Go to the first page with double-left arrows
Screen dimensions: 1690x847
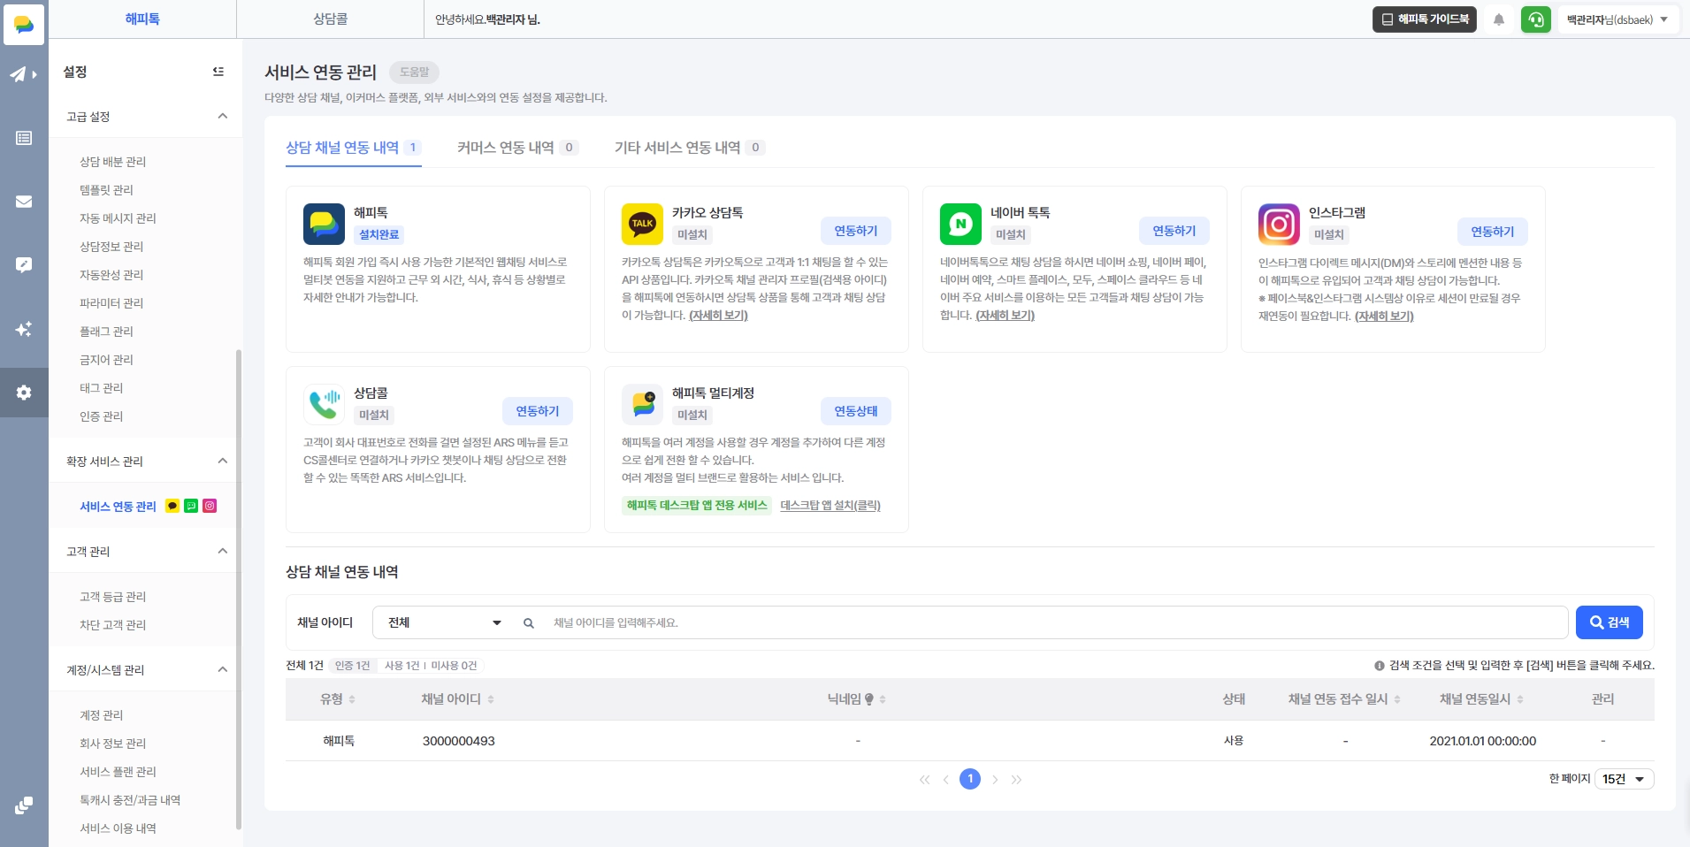click(925, 780)
